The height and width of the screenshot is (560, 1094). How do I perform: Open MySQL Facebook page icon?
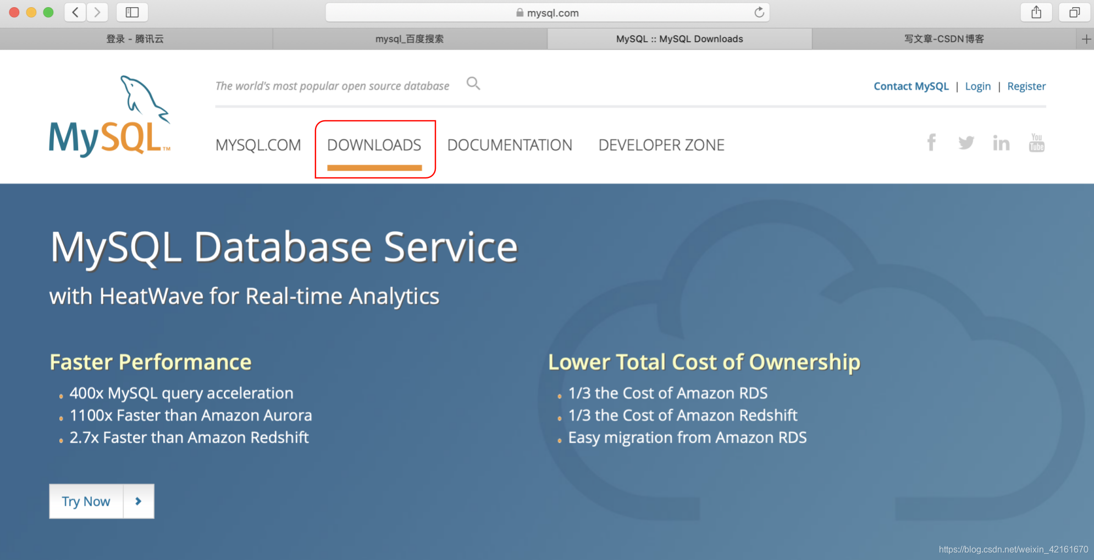click(x=931, y=143)
